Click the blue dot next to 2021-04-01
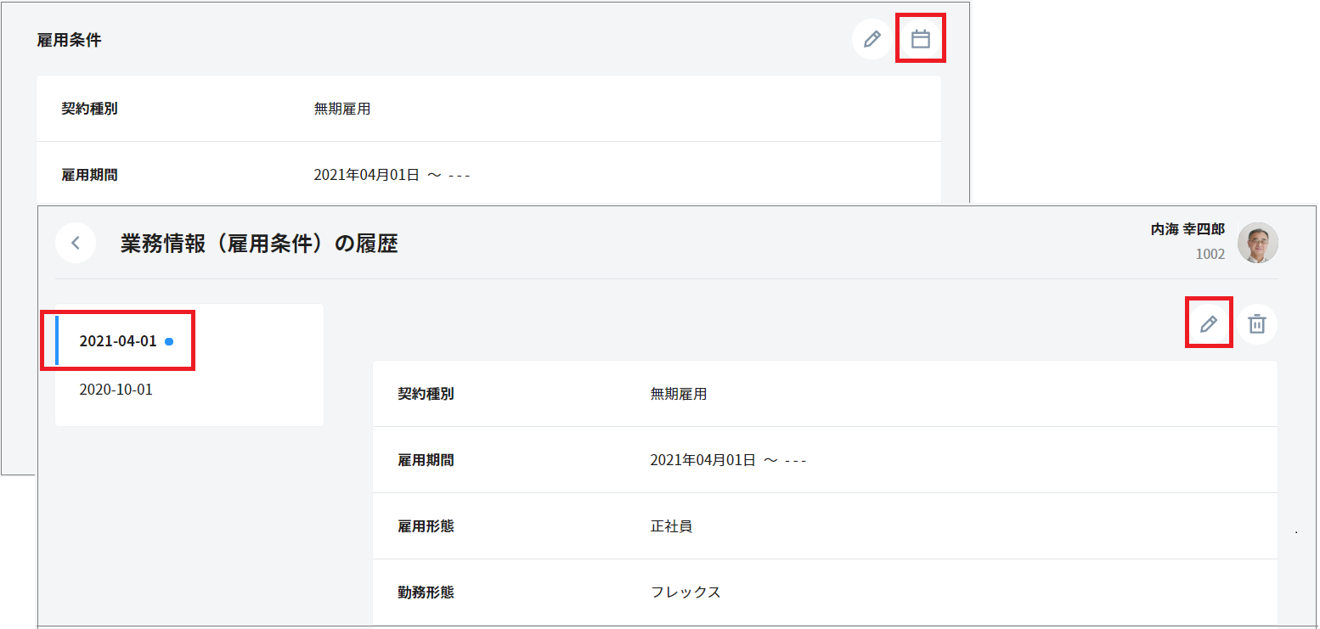 (169, 341)
